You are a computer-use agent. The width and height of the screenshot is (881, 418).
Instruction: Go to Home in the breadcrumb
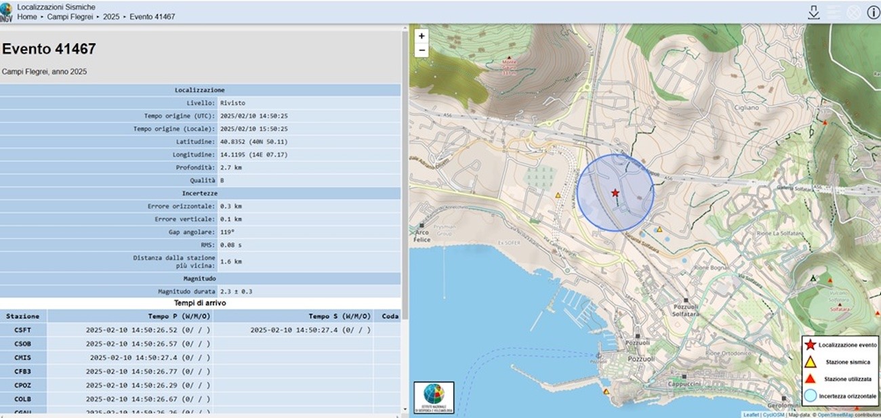point(27,17)
